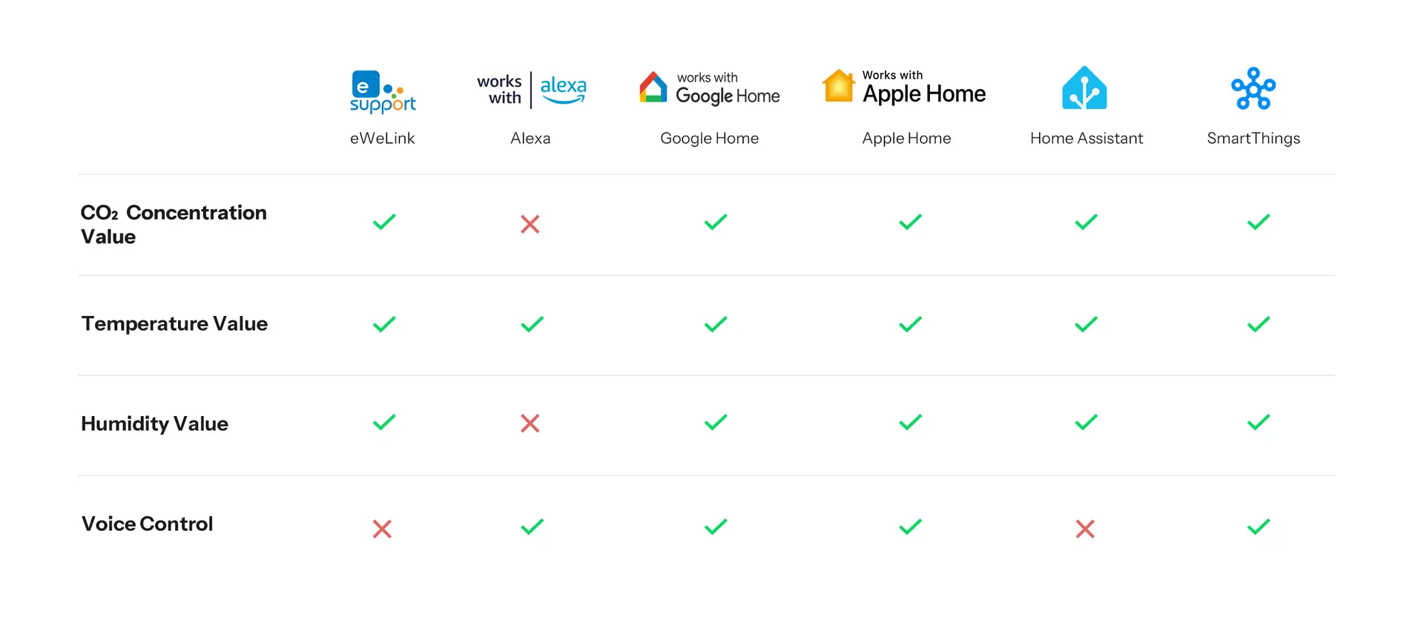The image size is (1424, 623).
Task: Click the red X for Home Assistant Voice Control
Action: pos(1085,529)
